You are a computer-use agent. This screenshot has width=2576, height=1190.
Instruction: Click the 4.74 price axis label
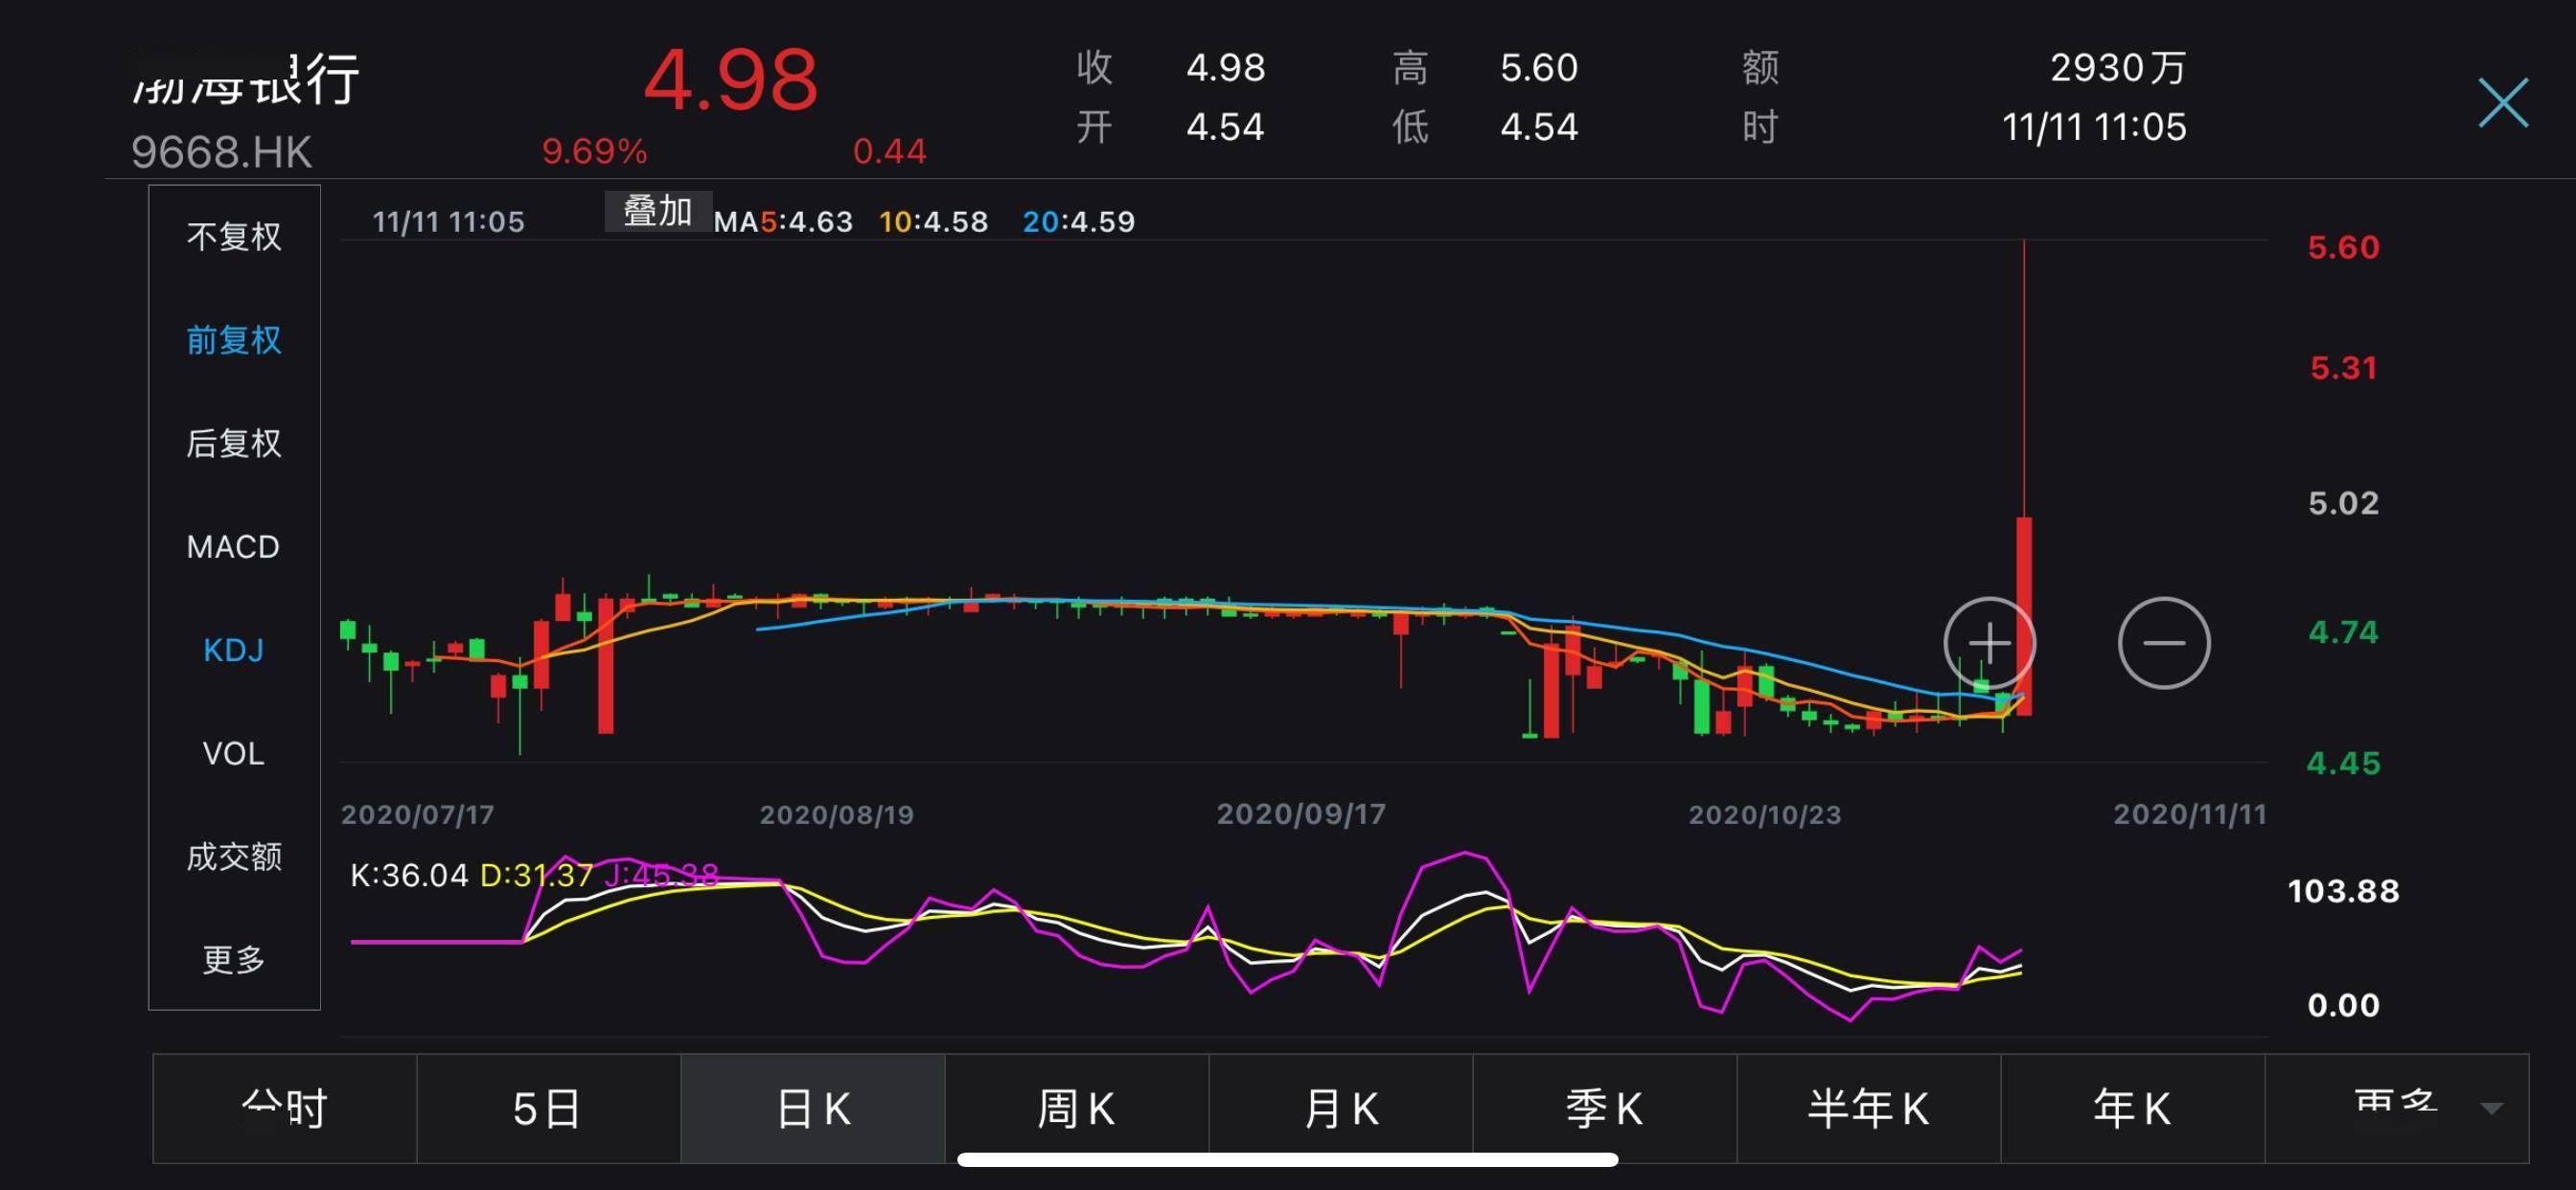pyautogui.click(x=2343, y=632)
